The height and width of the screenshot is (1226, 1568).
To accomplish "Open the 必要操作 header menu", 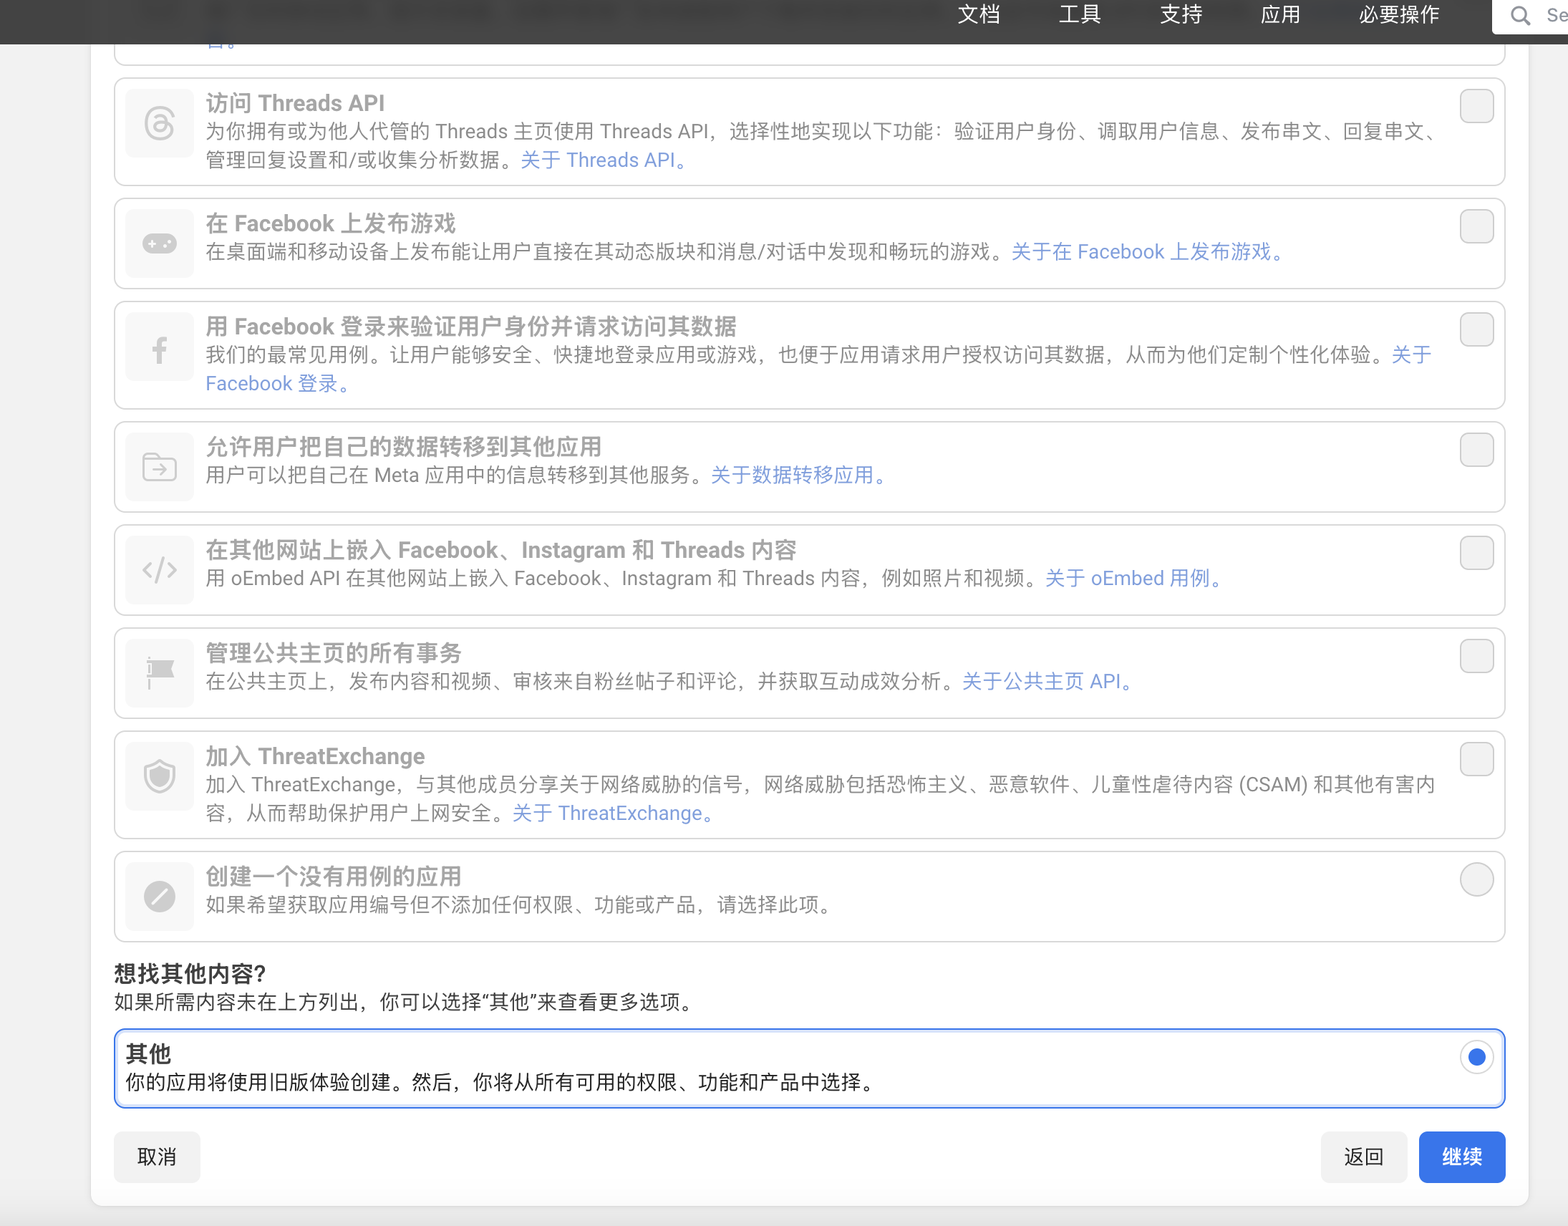I will pyautogui.click(x=1398, y=14).
